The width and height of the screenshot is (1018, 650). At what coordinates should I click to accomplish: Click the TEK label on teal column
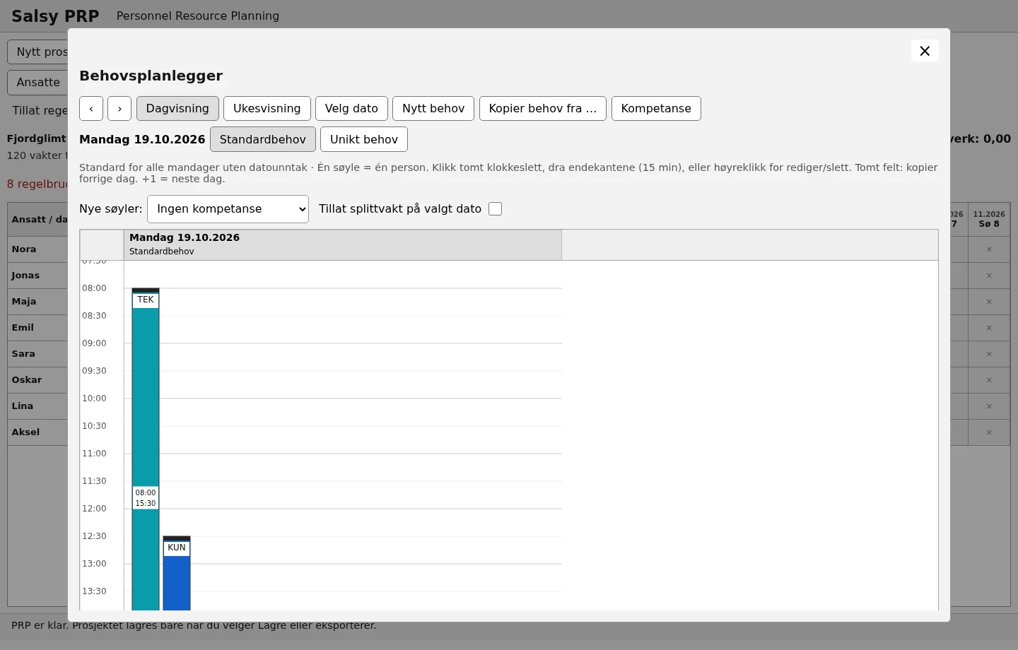point(146,300)
